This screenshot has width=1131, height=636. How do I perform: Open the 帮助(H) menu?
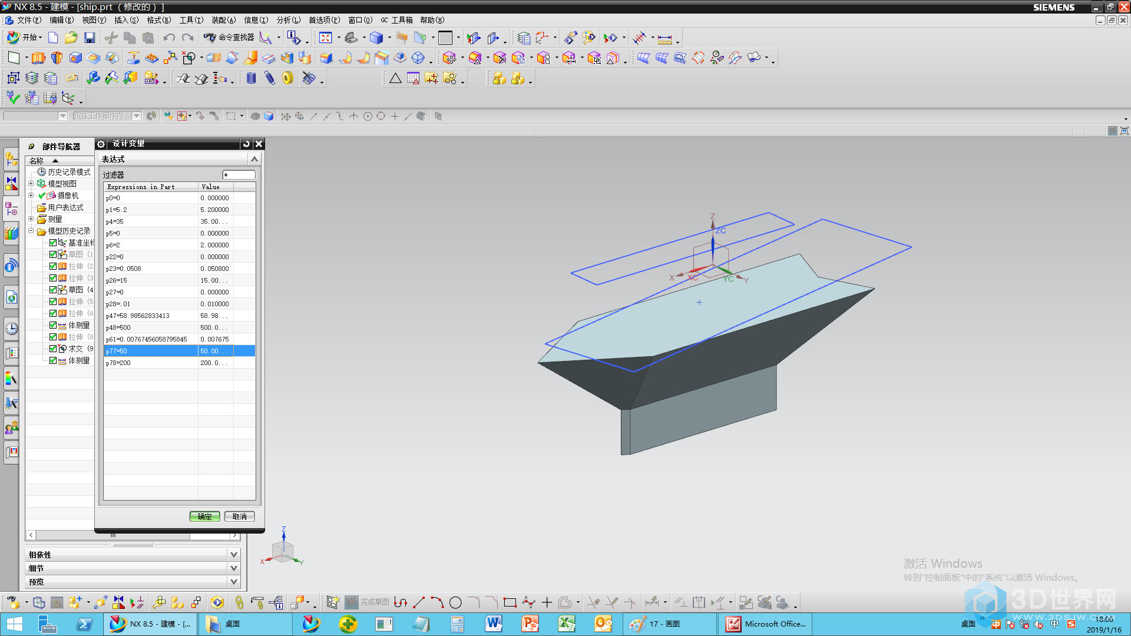point(432,20)
